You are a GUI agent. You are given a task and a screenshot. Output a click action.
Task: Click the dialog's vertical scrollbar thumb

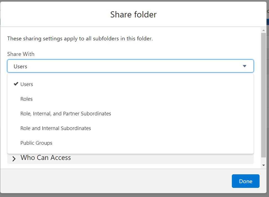click(x=263, y=94)
